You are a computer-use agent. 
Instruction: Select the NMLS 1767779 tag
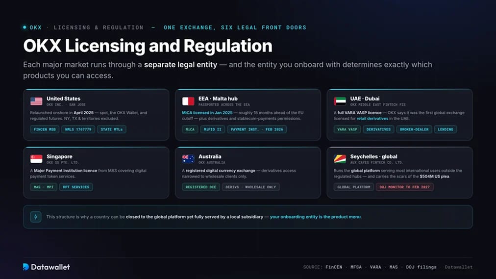pyautogui.click(x=78, y=129)
